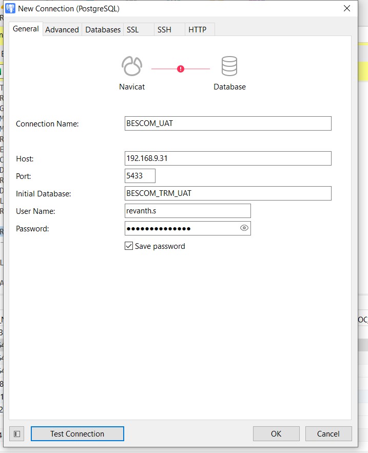The height and width of the screenshot is (453, 368).
Task: Close the New Connection dialog
Action: (347, 8)
